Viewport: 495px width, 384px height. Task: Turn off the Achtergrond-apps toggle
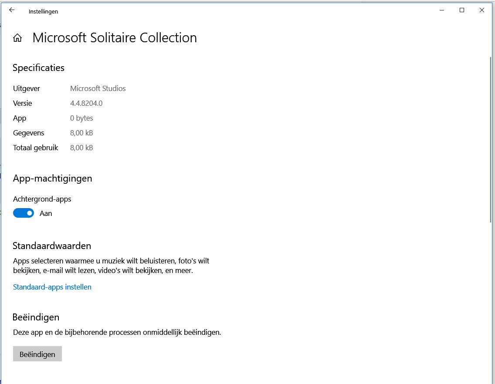pyautogui.click(x=24, y=213)
